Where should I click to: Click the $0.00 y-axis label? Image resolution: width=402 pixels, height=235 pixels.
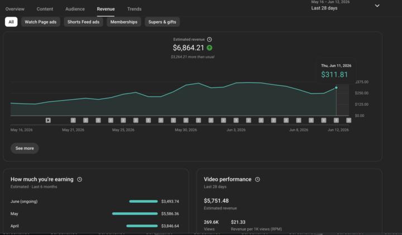tap(360, 116)
